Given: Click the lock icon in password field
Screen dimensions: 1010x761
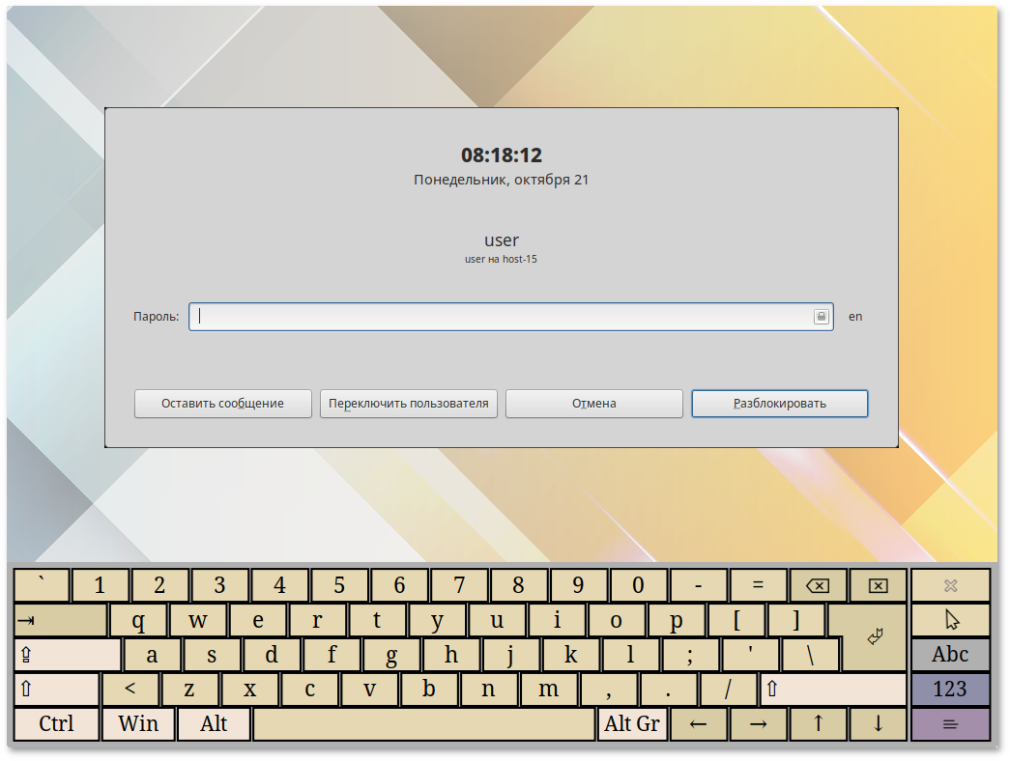Looking at the screenshot, I should tap(821, 317).
